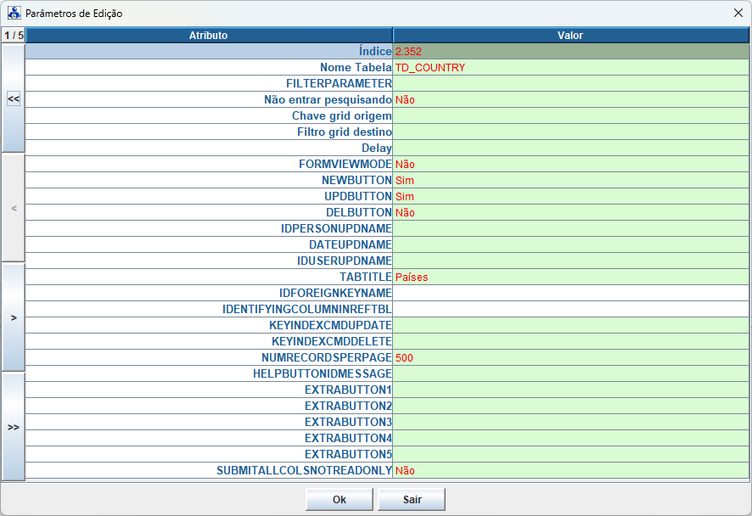Click the HELPBUTTONIDMESSAGE value field

(570, 373)
